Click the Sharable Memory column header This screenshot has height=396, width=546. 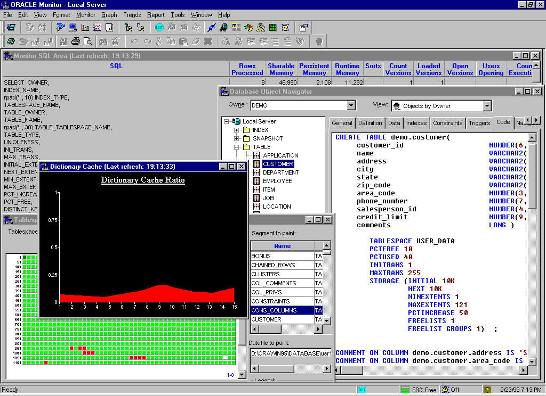coord(281,69)
